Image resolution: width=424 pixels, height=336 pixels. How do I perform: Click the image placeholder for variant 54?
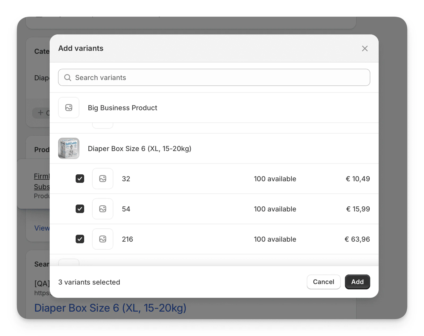[x=103, y=209]
